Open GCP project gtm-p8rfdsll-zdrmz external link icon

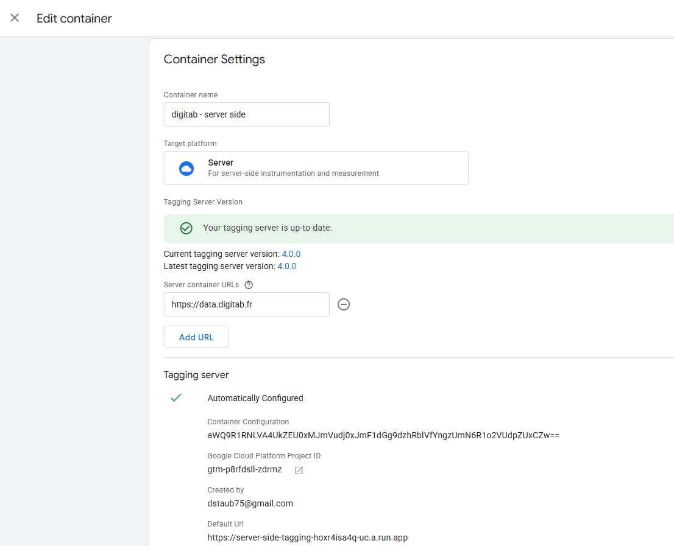point(299,471)
